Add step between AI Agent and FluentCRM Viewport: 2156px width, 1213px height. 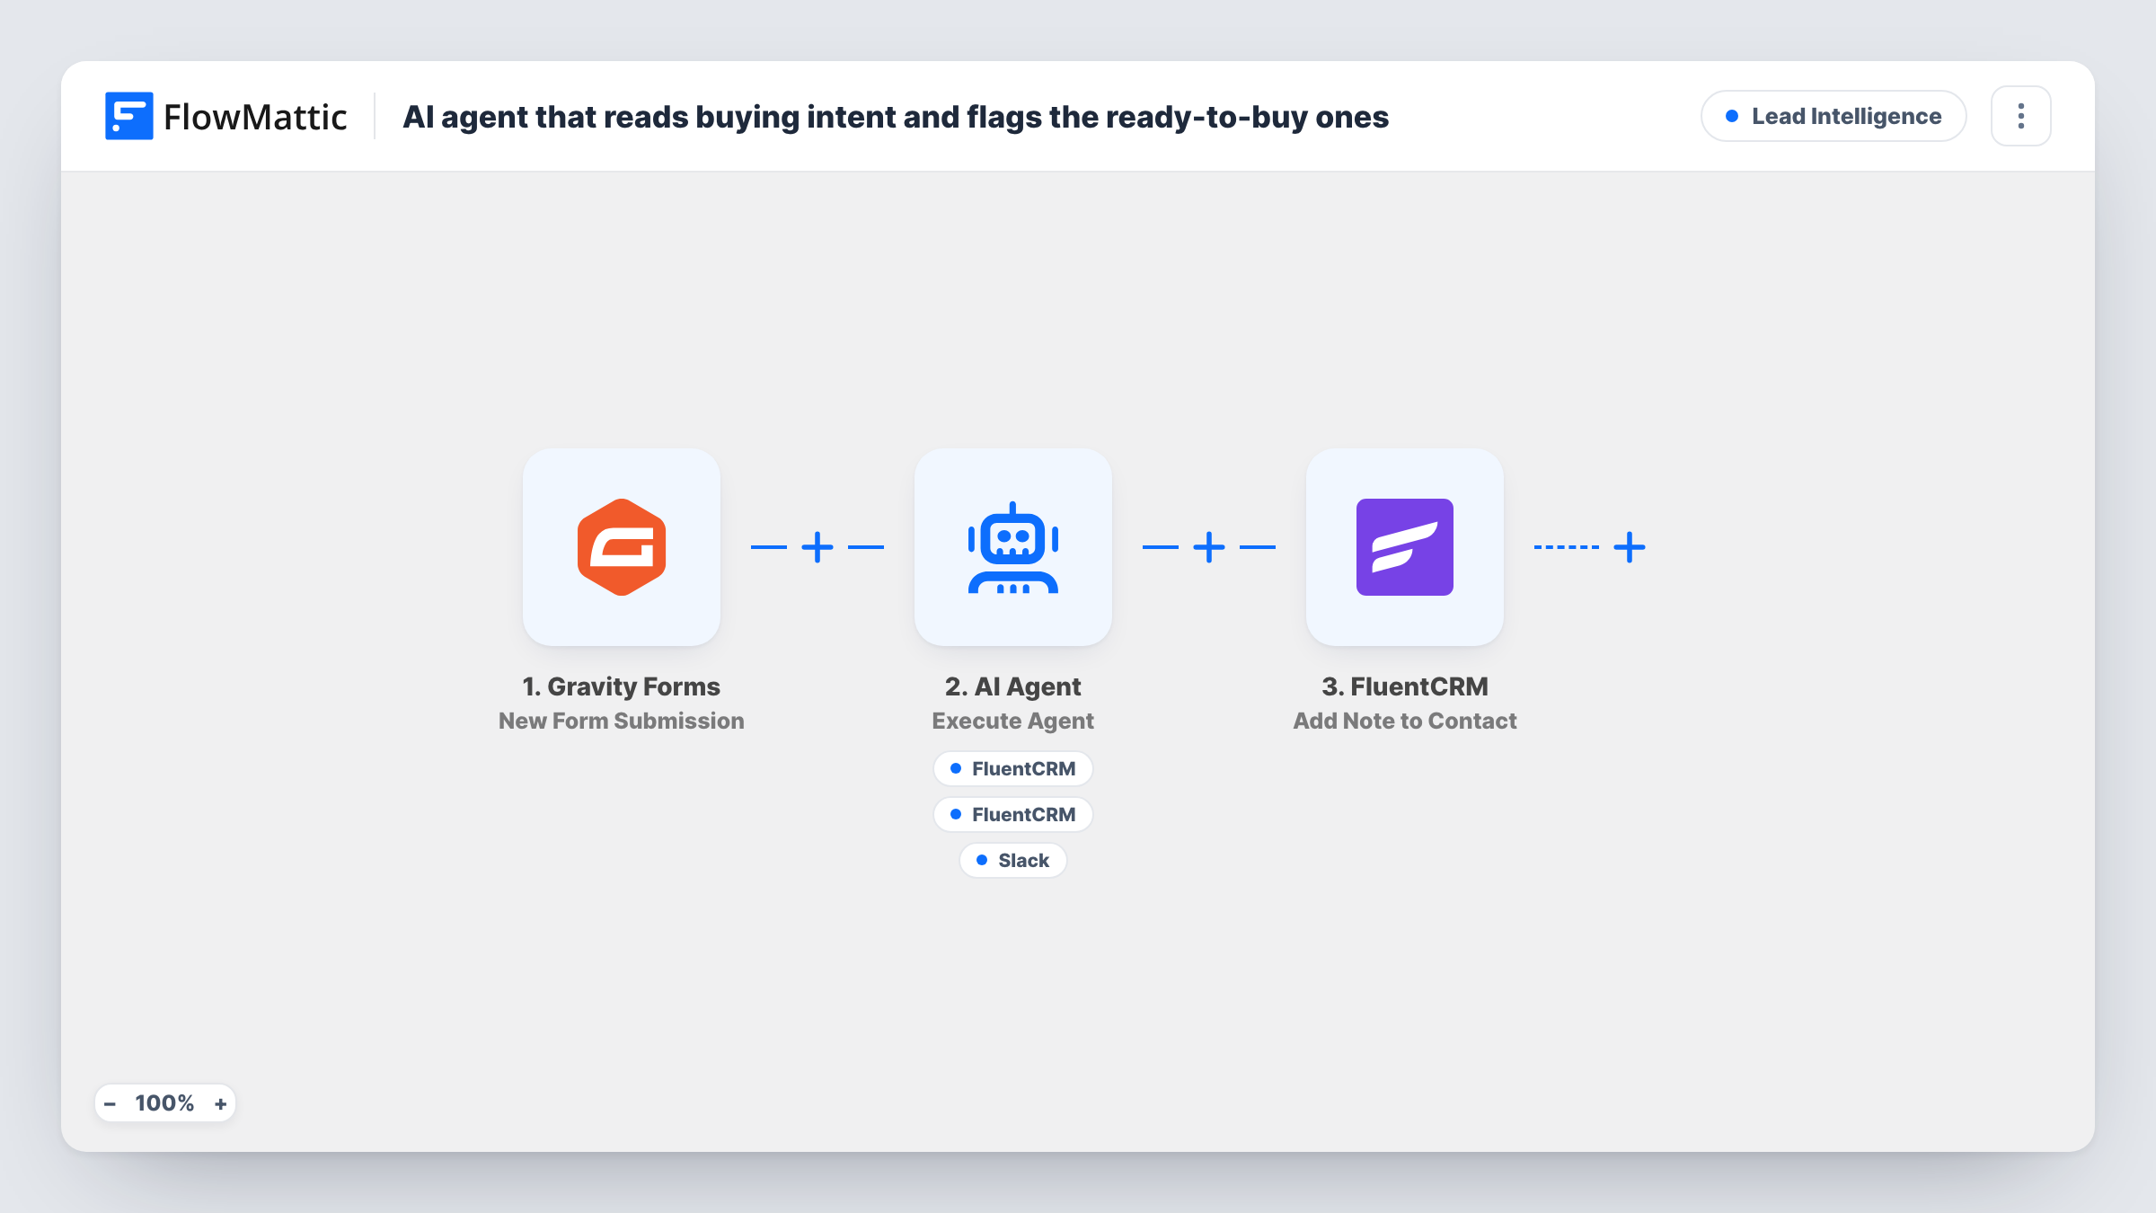1209,547
